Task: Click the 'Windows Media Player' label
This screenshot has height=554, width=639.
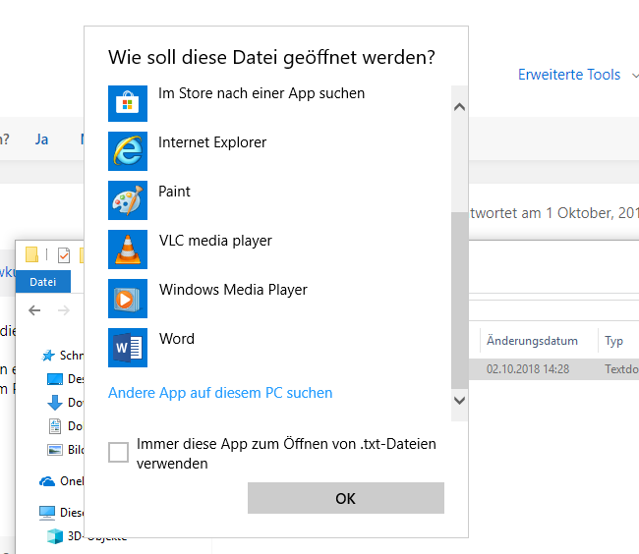Action: 233,290
